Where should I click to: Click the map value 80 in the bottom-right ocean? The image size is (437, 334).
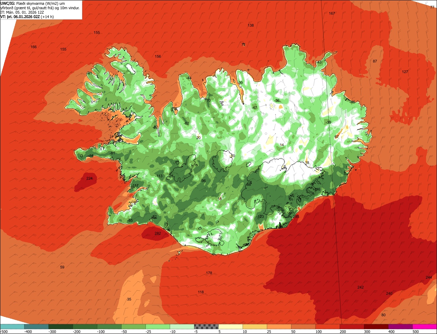[x=383, y=315]
